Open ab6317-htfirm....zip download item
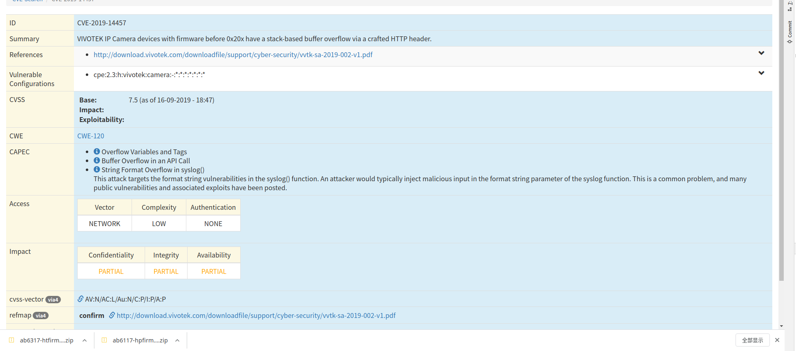 [x=47, y=340]
